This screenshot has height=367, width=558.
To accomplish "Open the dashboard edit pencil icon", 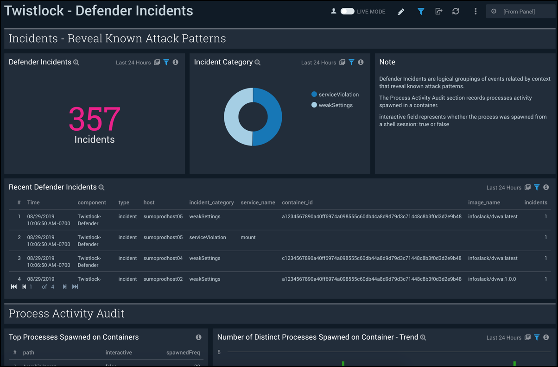I will (401, 11).
